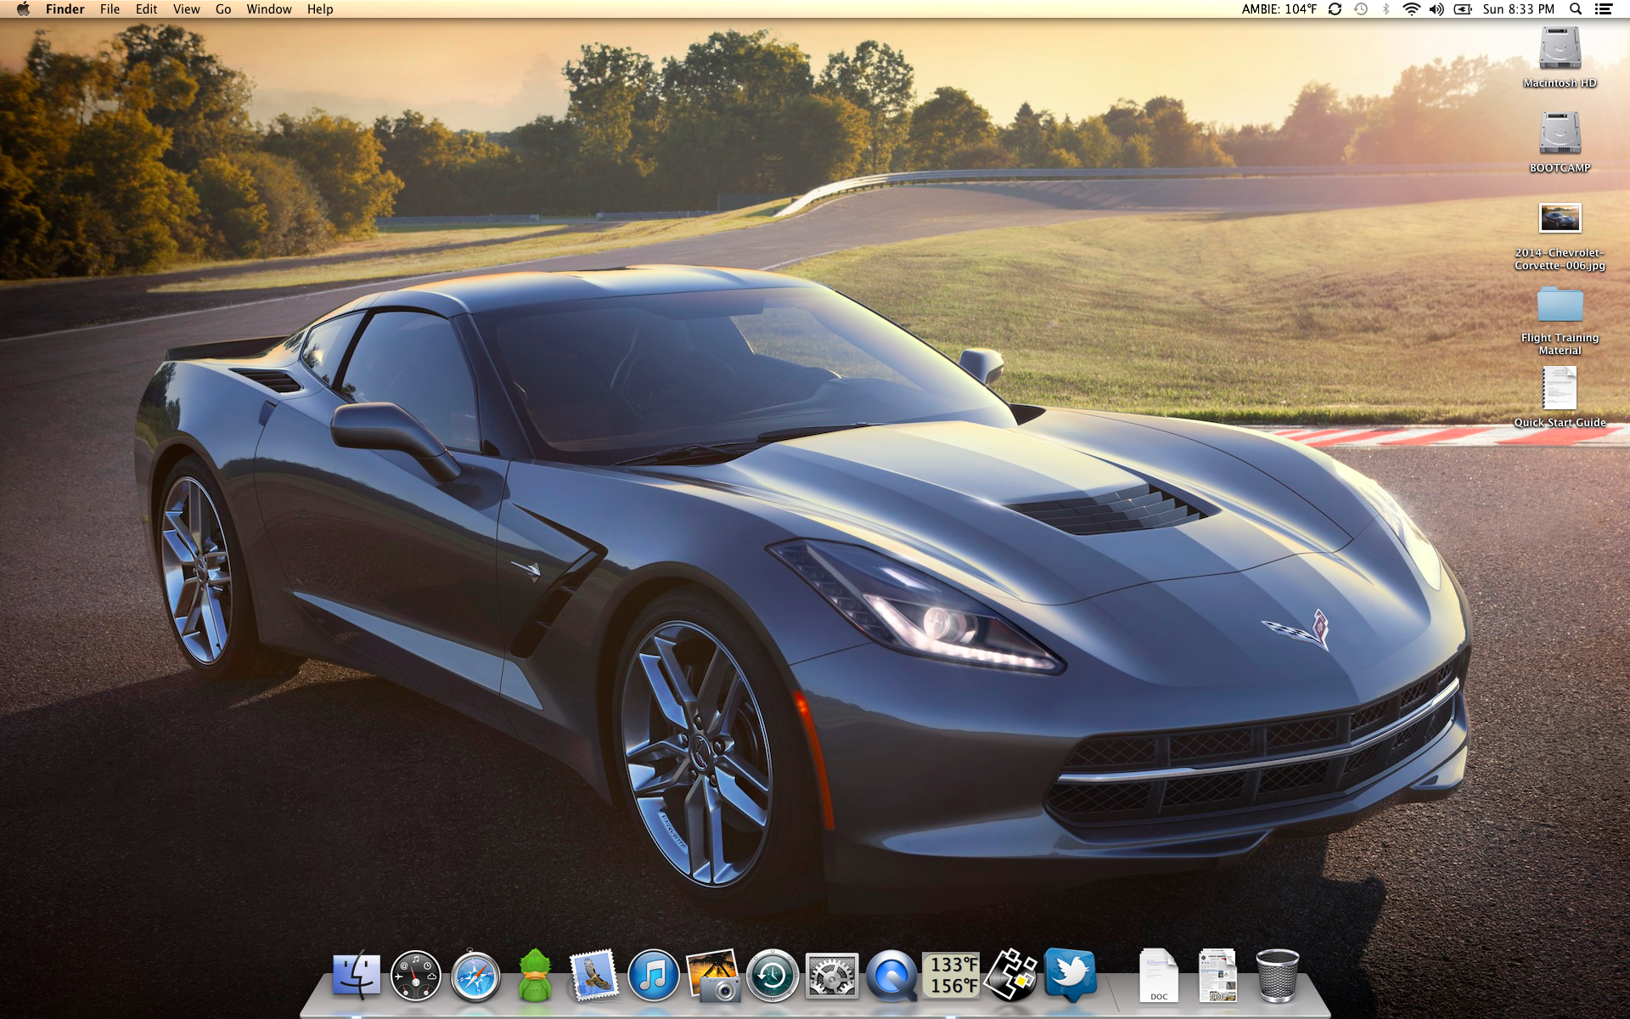Open the Go menu
The image size is (1630, 1019).
click(223, 9)
